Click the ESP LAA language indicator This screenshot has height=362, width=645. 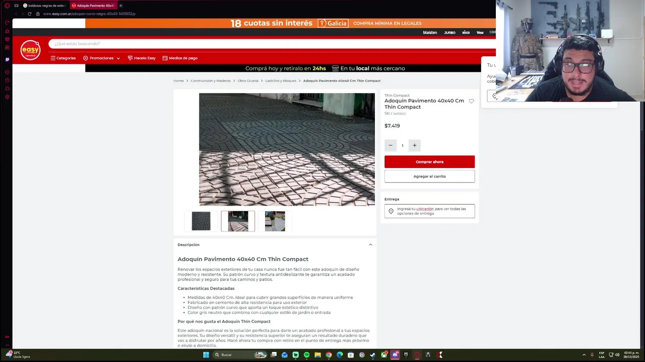point(602,355)
